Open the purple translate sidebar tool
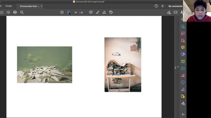 [x=183, y=54]
